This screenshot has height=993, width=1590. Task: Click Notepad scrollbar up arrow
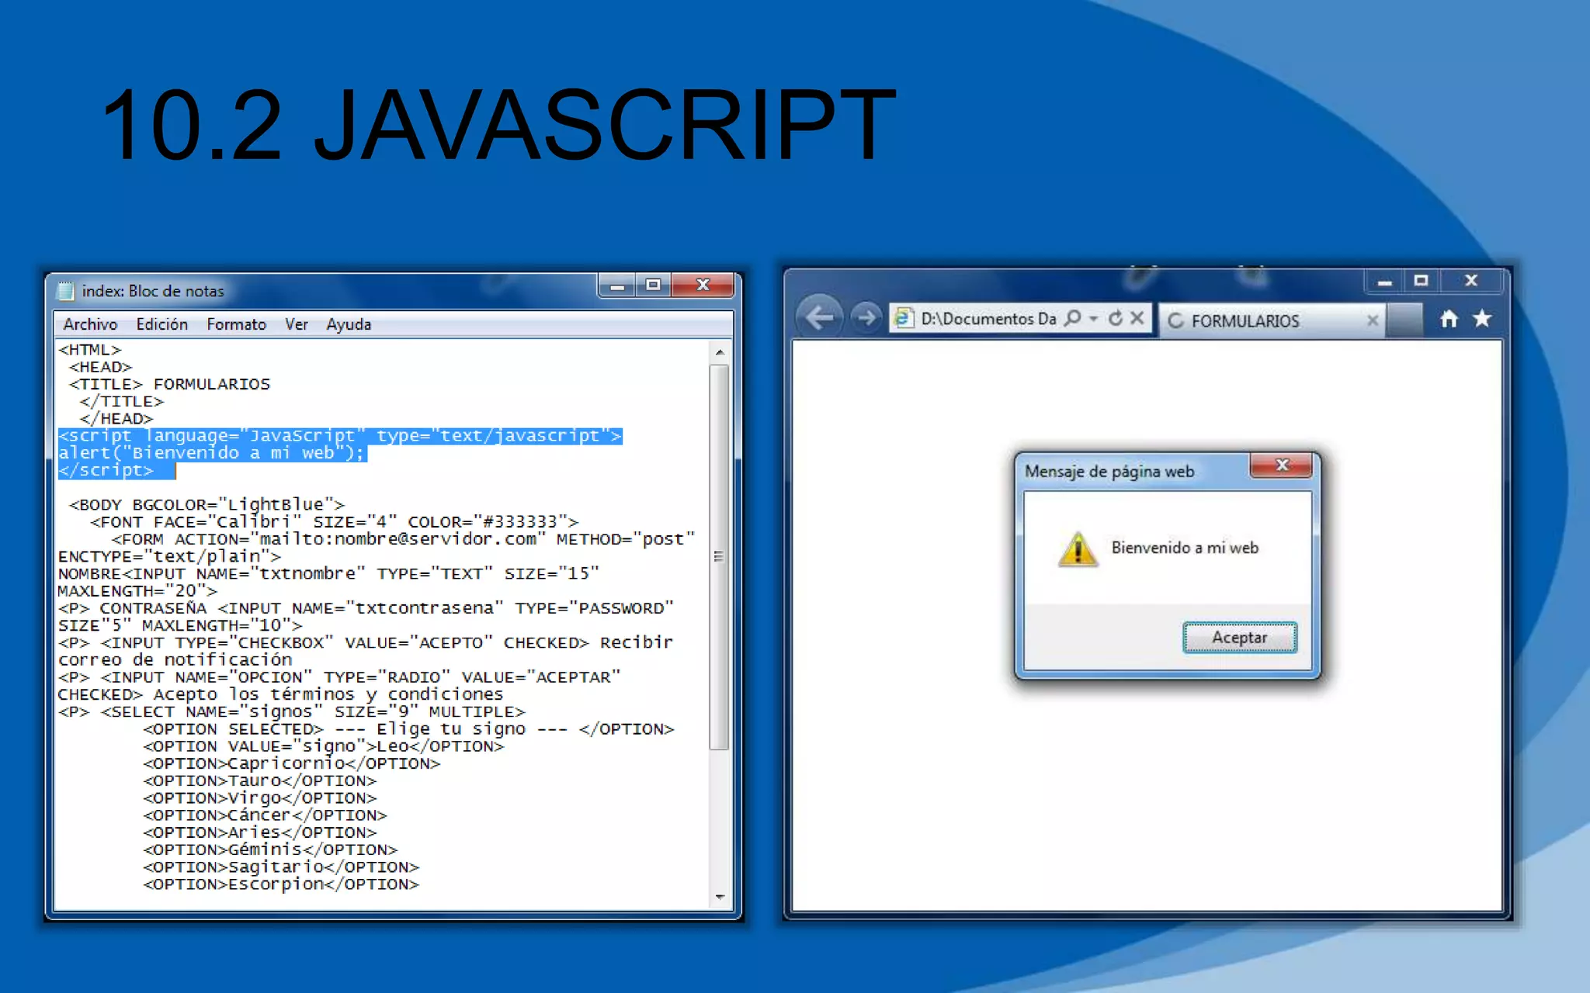(x=720, y=352)
